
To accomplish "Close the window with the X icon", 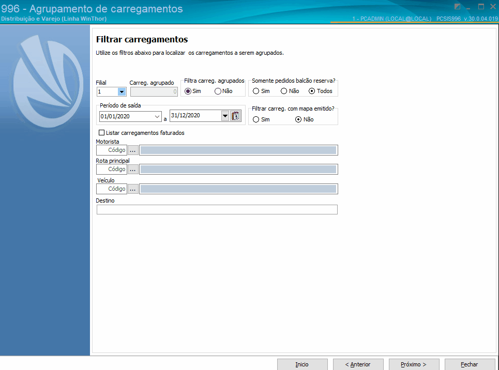I will coord(493,7).
